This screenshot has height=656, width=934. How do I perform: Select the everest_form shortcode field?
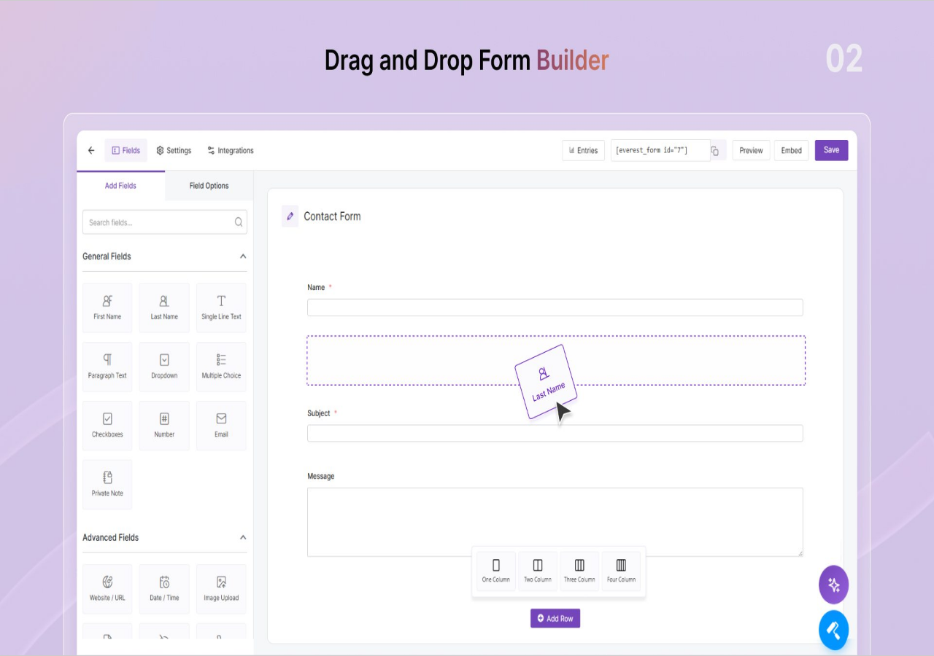click(x=660, y=151)
